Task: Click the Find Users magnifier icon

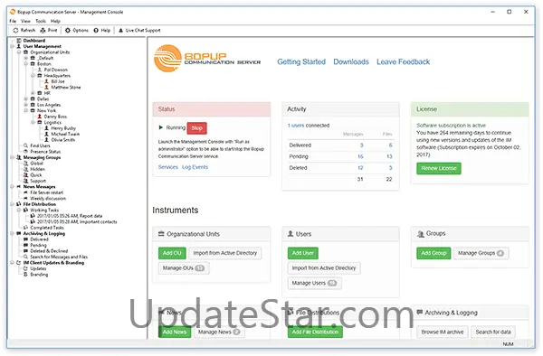Action: point(25,145)
